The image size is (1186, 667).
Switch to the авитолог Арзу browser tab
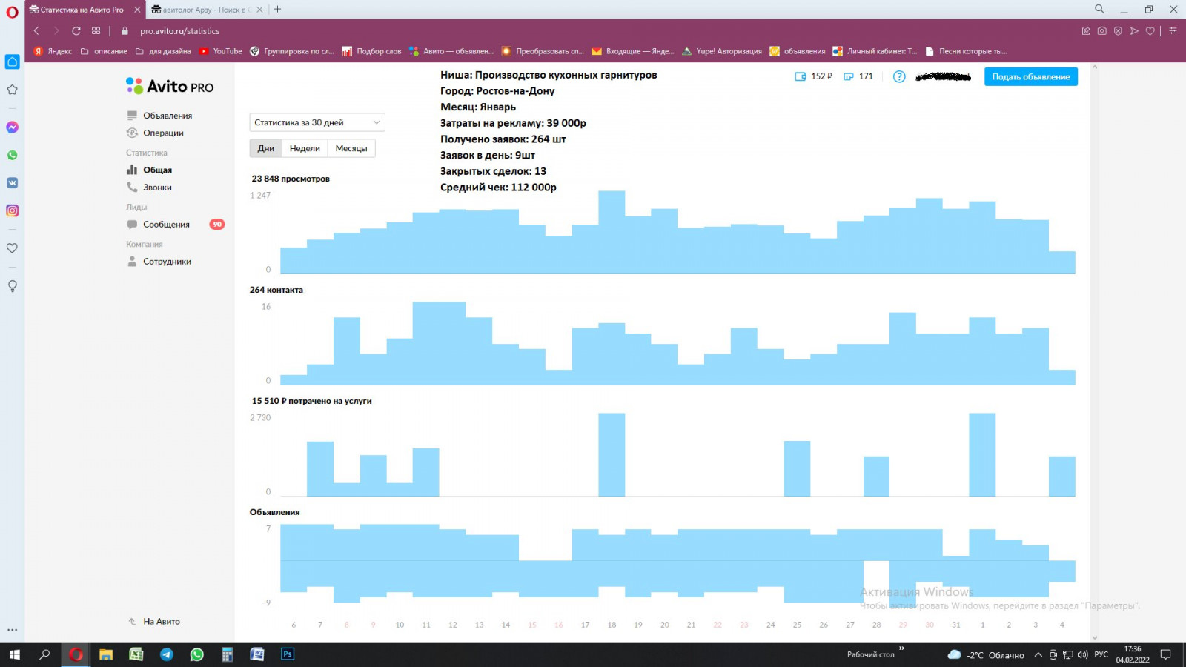point(204,10)
